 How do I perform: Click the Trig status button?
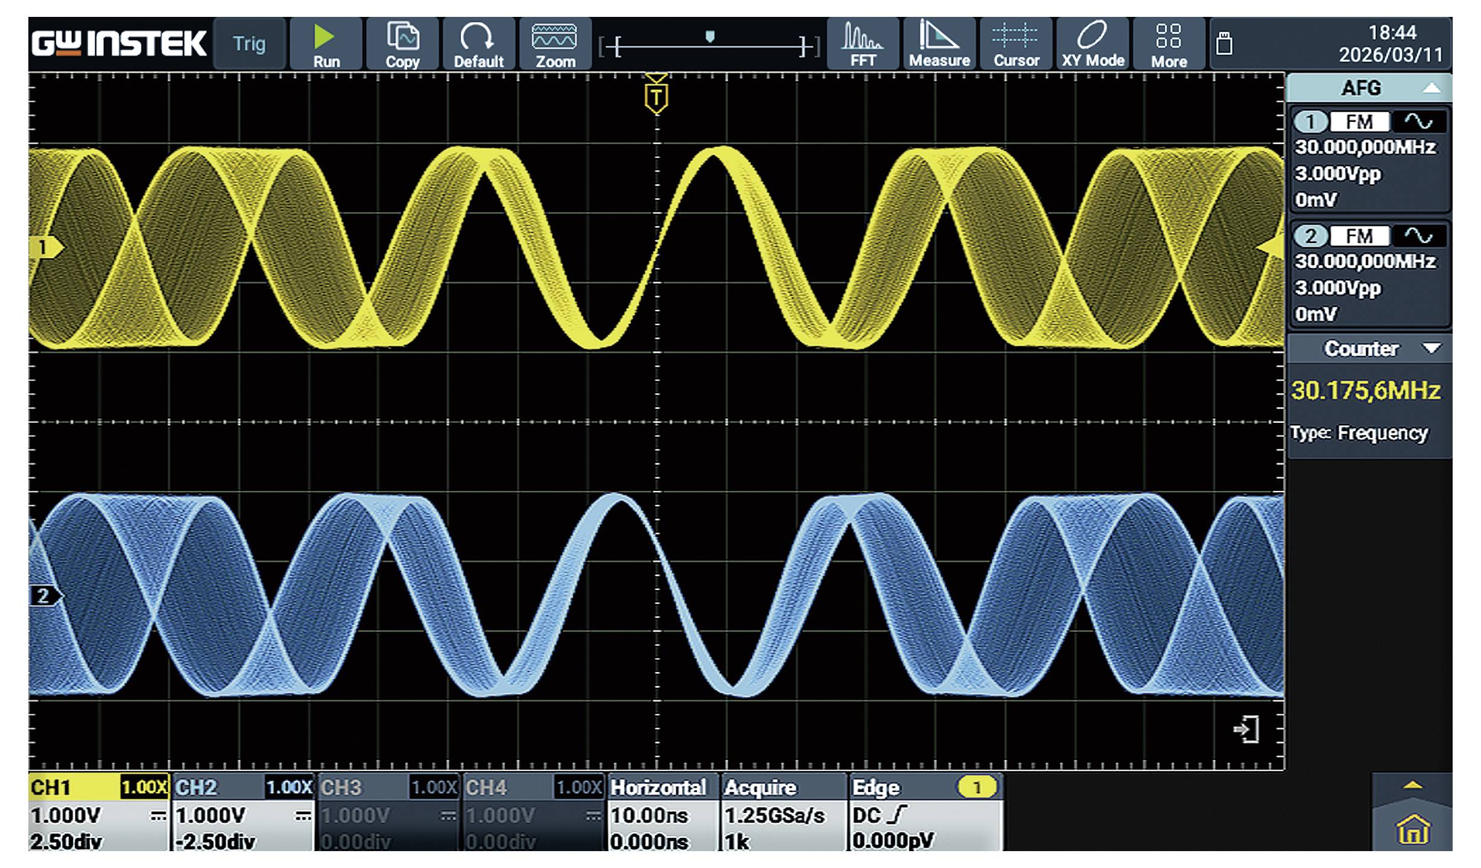coord(249,43)
